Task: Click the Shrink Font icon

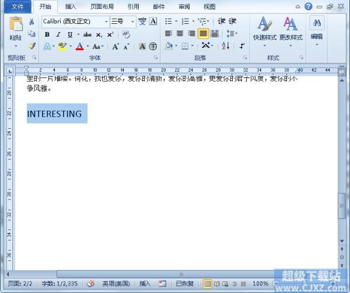Action: [127, 47]
